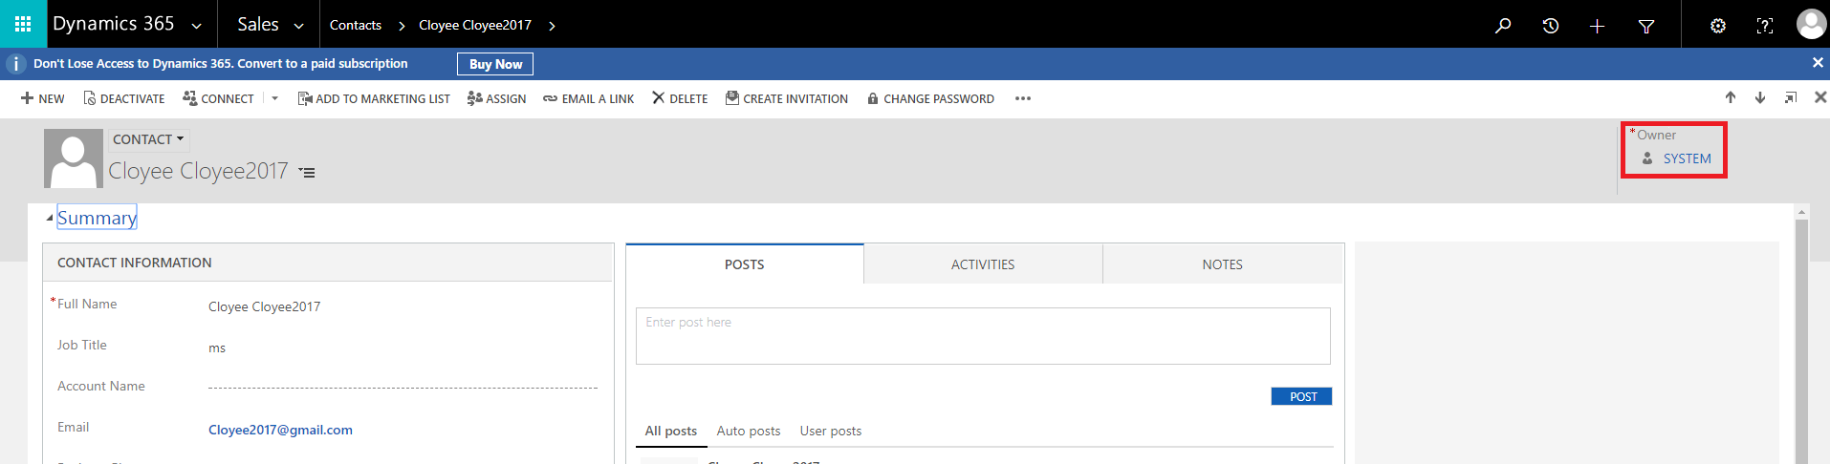Open the app launcher waffle icon
The image size is (1830, 464).
[x=23, y=24]
